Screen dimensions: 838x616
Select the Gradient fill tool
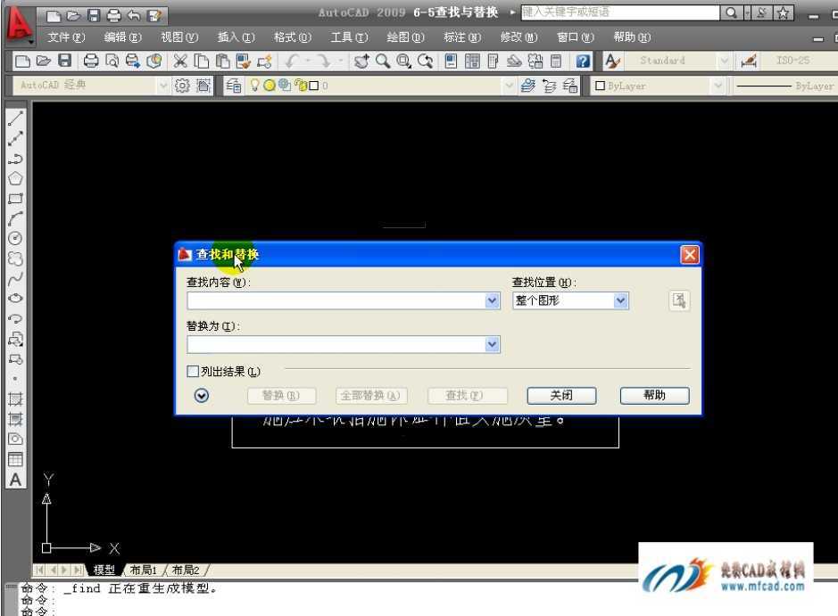click(x=15, y=419)
